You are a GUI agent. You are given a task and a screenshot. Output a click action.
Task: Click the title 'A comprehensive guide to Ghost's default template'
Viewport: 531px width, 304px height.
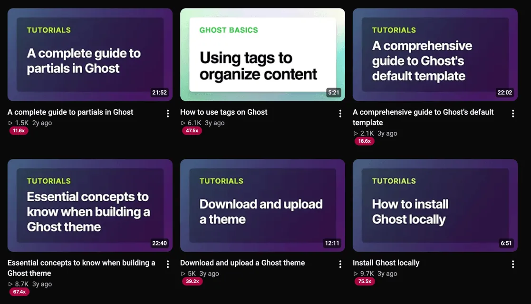[423, 117]
